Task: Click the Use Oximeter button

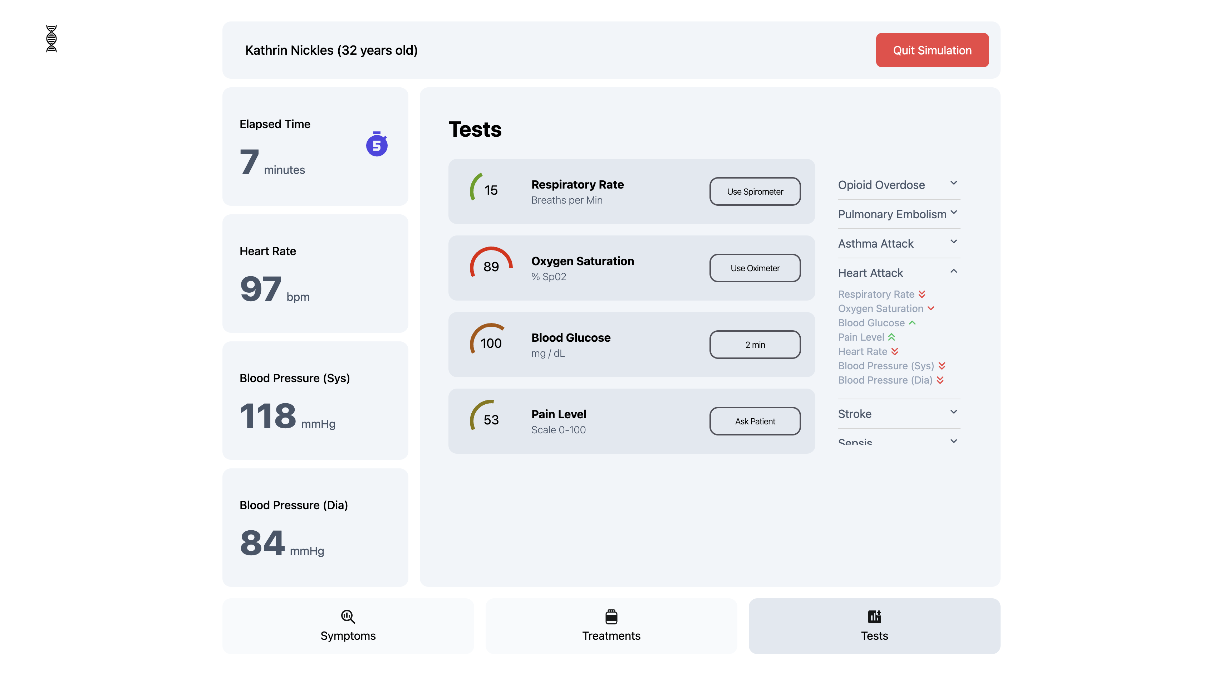Action: [x=755, y=268]
